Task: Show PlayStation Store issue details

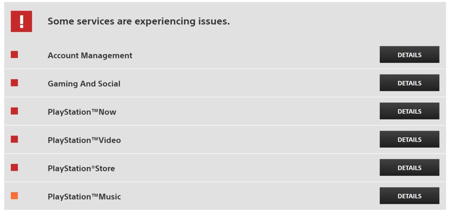Action: pyautogui.click(x=409, y=167)
